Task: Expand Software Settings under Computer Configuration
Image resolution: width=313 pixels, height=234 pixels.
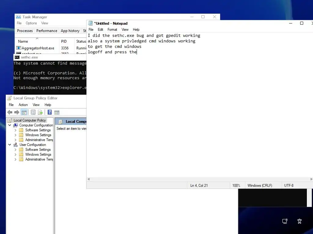Action: click(15, 130)
